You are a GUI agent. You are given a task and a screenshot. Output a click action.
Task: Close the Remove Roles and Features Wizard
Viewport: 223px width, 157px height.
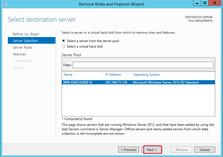(215, 3)
